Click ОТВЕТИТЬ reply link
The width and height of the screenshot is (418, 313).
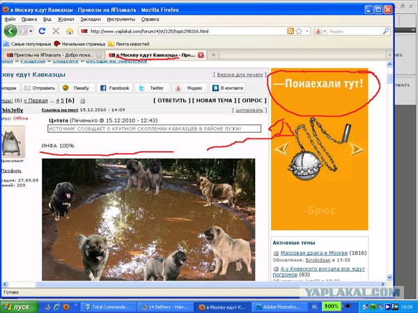pos(172,101)
